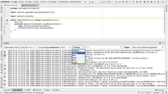
Task: Click the Profile app gauge icon
Action: 133,2
